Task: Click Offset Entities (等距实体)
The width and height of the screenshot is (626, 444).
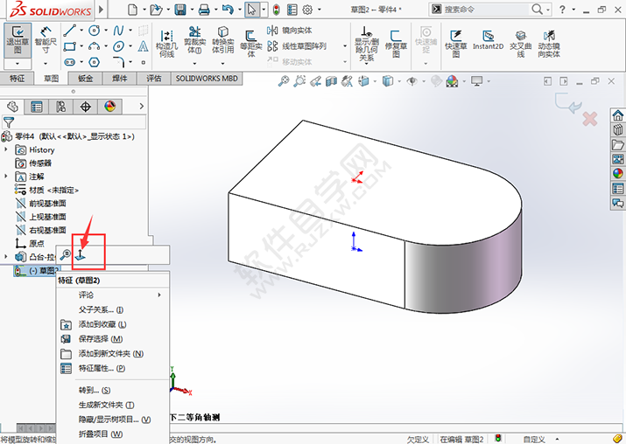Action: click(x=250, y=43)
